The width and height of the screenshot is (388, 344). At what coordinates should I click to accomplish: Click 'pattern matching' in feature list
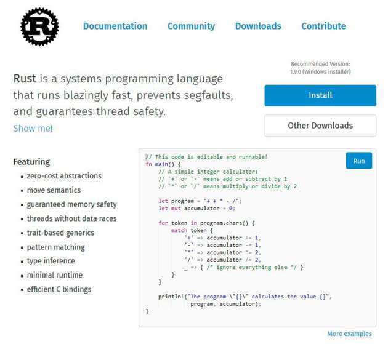point(55,247)
